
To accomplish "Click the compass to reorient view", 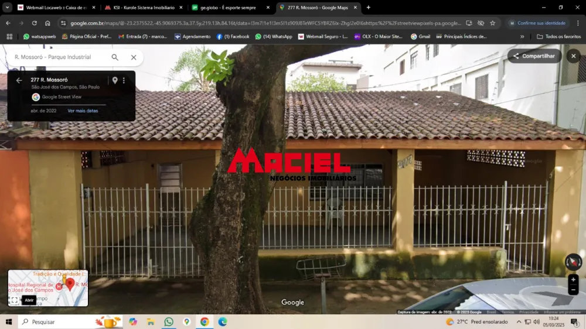I will coord(573,262).
